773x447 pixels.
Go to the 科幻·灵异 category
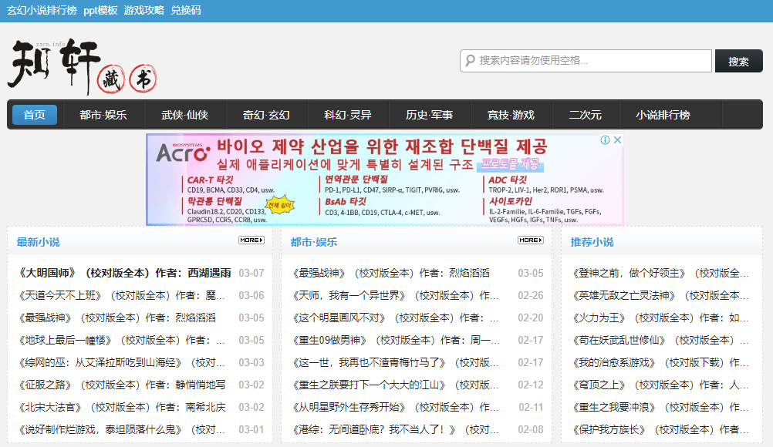(x=348, y=115)
